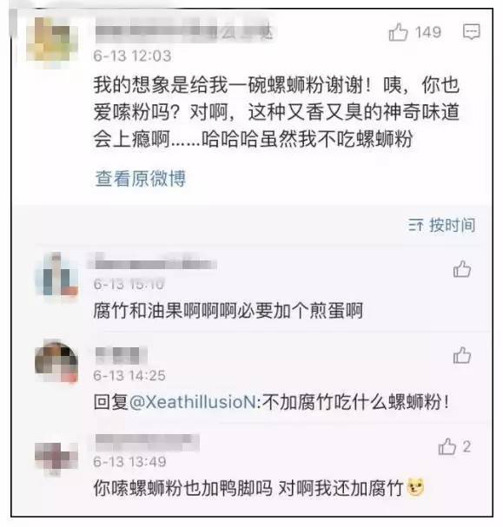Select the 我的想象是 main comment text

tap(276, 112)
